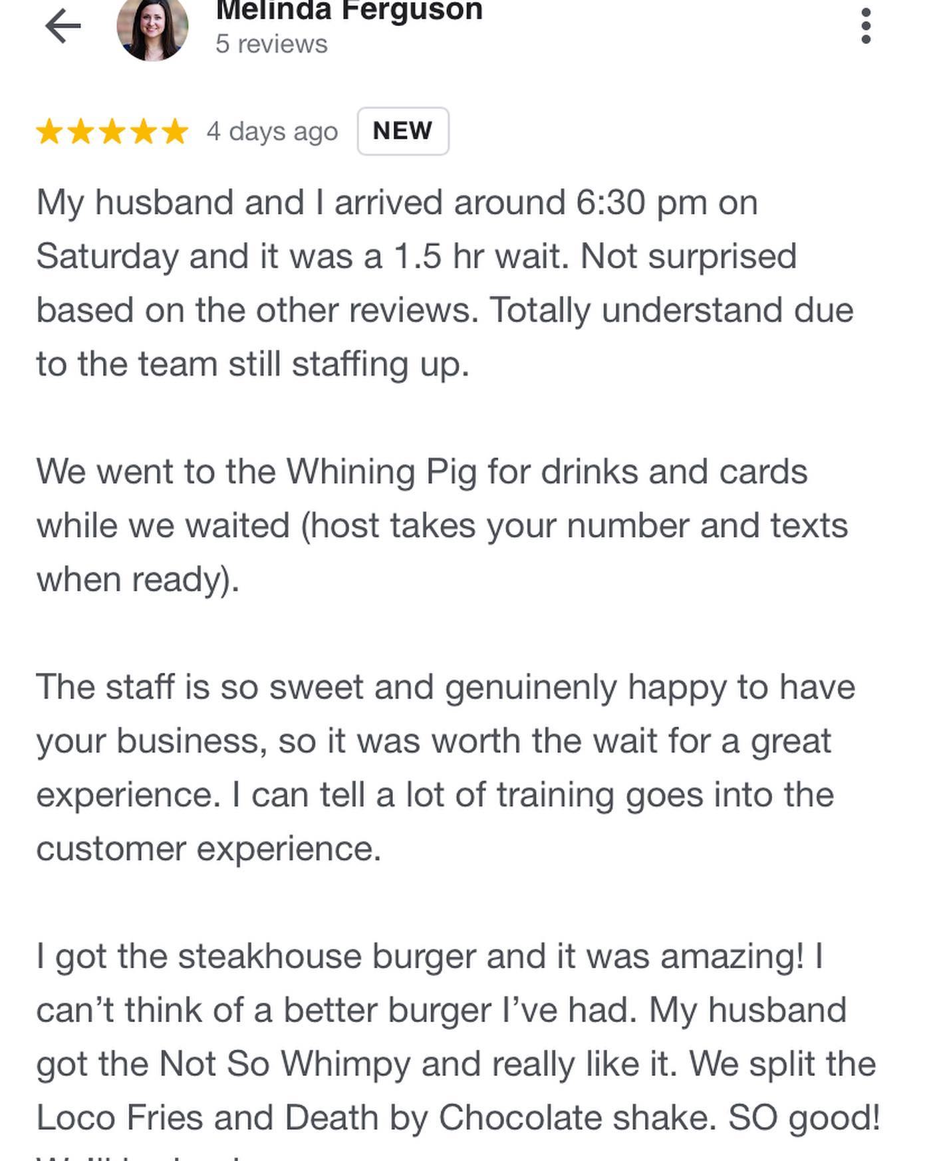This screenshot has height=1161, width=929.
Task: Click the "steakhouse burger" mention
Action: coord(326,957)
